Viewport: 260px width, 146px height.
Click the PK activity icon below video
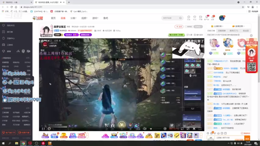click(x=73, y=135)
